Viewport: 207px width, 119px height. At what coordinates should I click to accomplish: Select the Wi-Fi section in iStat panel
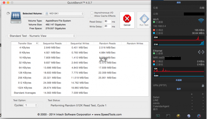coord(179,32)
